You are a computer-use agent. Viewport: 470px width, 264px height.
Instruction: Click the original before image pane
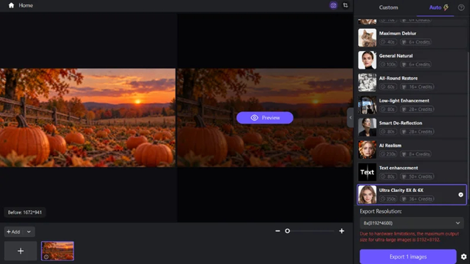(88, 118)
